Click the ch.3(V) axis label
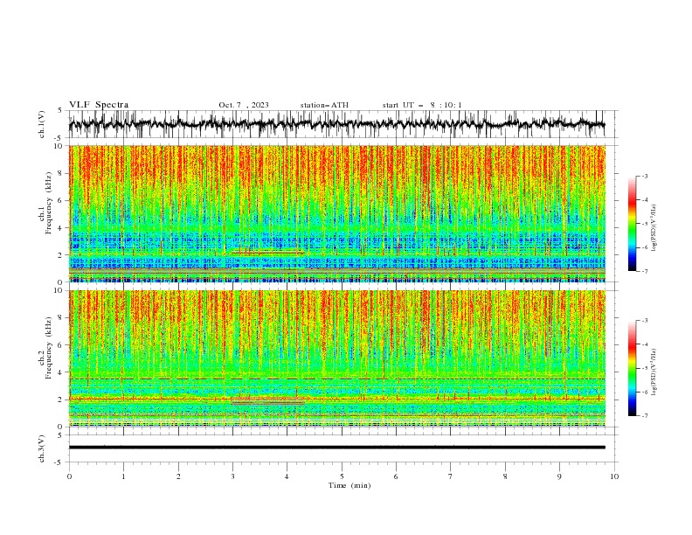Image resolution: width=692 pixels, height=535 pixels. coord(42,448)
